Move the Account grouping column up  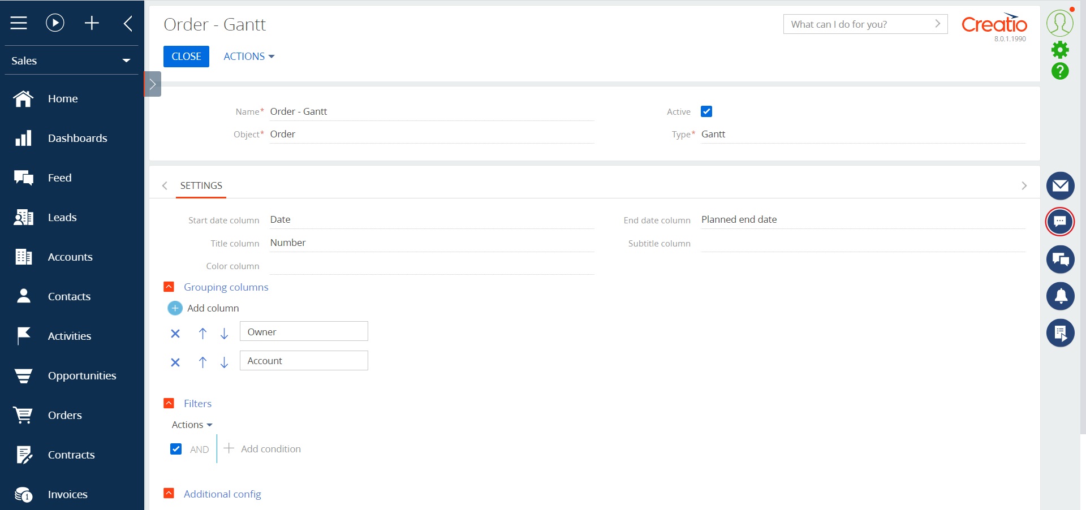point(202,362)
